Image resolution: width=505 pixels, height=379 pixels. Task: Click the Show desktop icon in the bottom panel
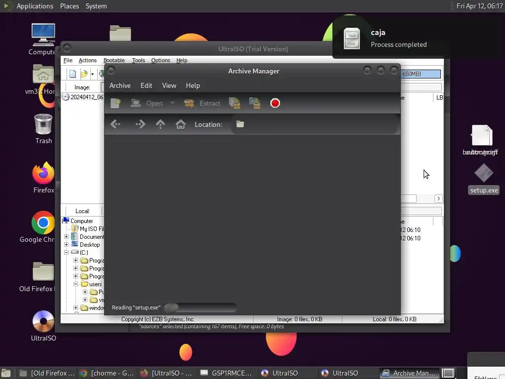(x=6, y=374)
